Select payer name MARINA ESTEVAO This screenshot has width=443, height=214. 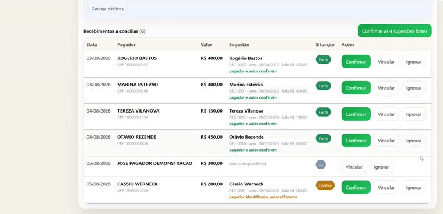pos(138,85)
